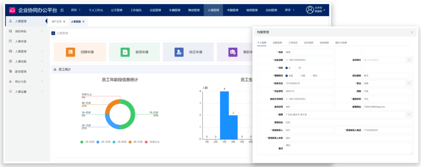This screenshot has width=421, height=167.
Task: Select 已婚 marital status radio button
Action: click(x=299, y=75)
